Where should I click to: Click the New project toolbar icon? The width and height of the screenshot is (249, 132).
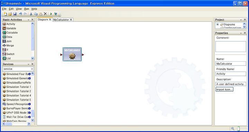pos(5,14)
